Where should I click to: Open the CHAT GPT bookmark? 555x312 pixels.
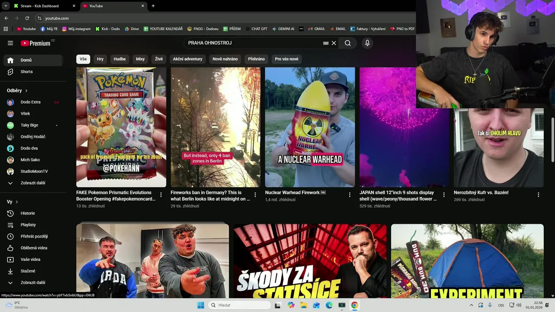coord(256,29)
